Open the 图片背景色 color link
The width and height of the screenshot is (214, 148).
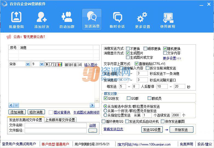[62, 112]
